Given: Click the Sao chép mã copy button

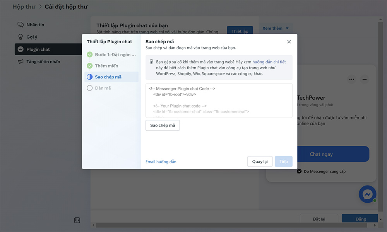Looking at the screenshot, I should 163,125.
